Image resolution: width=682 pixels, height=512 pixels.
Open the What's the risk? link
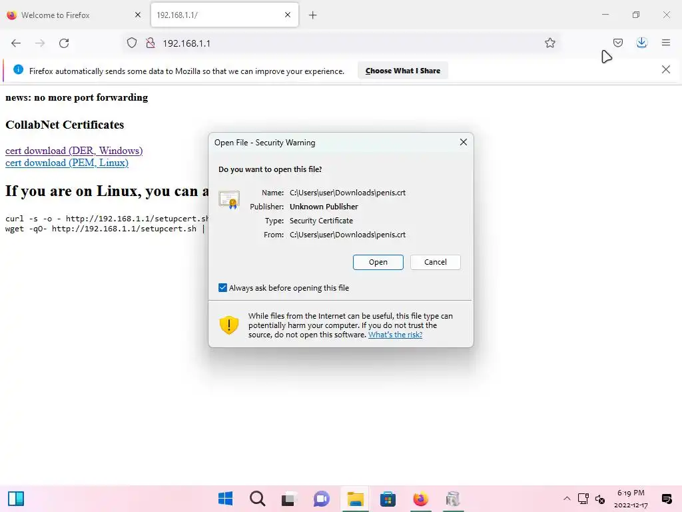coord(395,335)
